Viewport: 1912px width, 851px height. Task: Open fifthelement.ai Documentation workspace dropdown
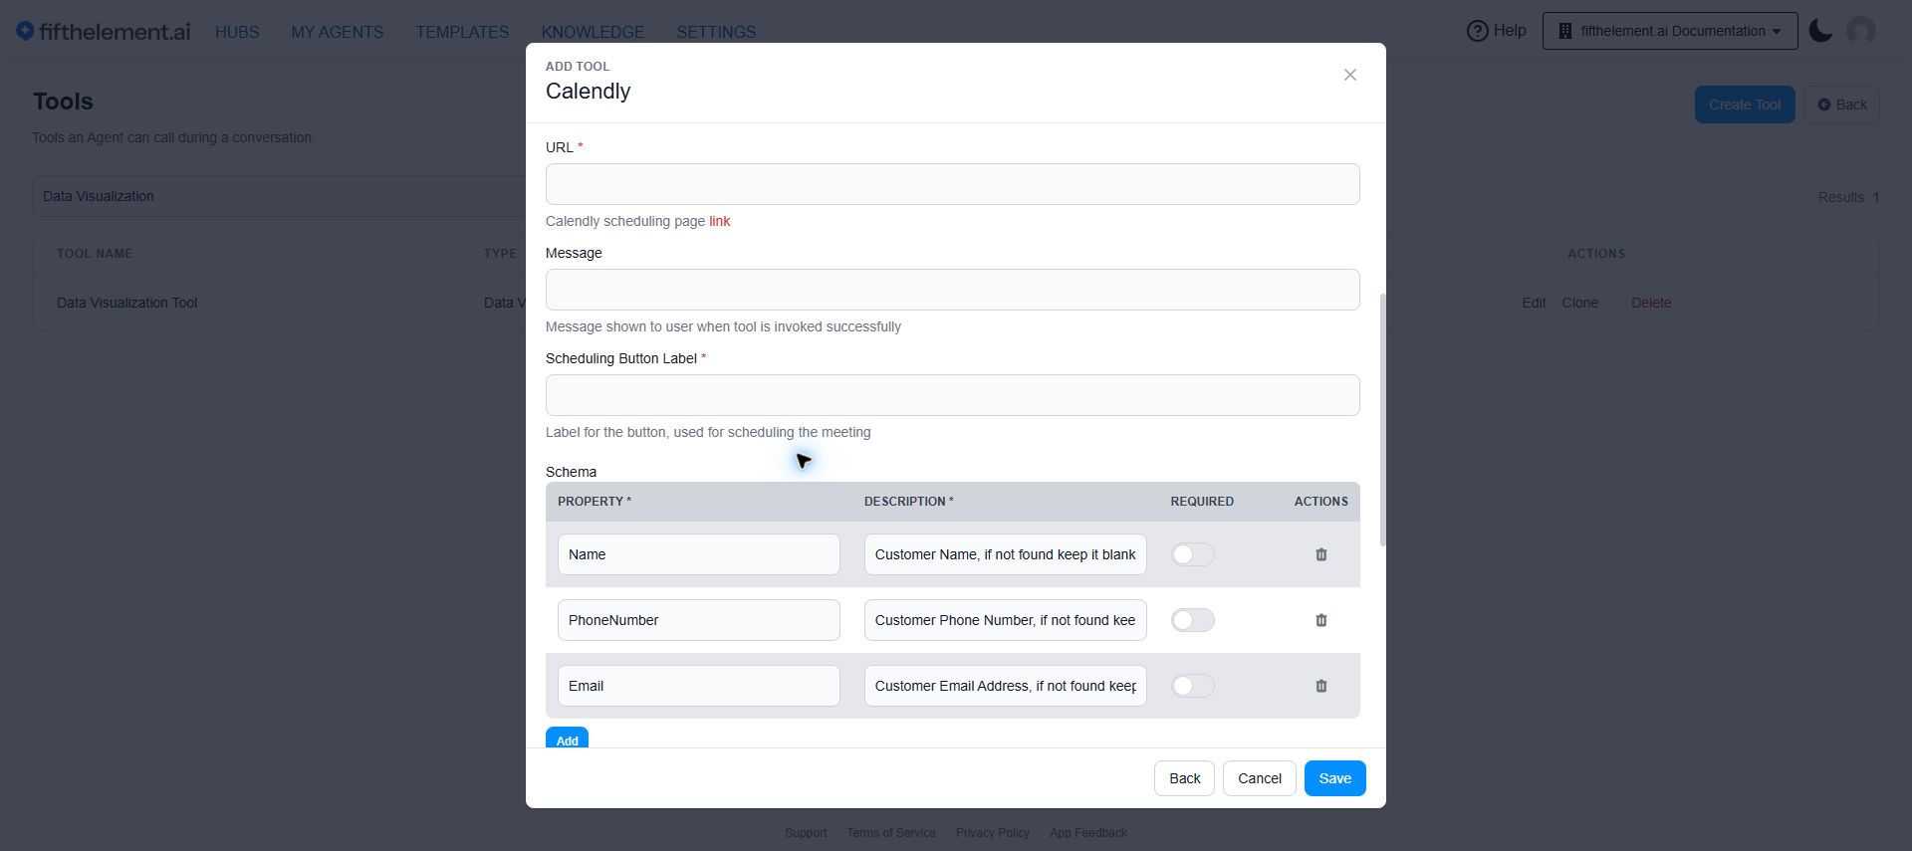pos(1670,31)
